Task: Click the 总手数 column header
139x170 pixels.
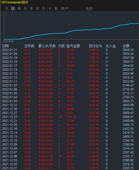Action: click(29, 46)
